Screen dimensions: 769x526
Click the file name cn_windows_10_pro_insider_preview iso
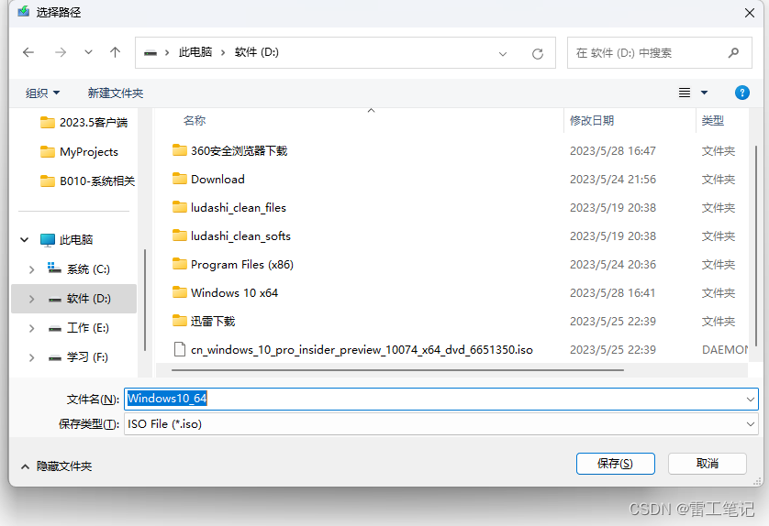pos(362,350)
